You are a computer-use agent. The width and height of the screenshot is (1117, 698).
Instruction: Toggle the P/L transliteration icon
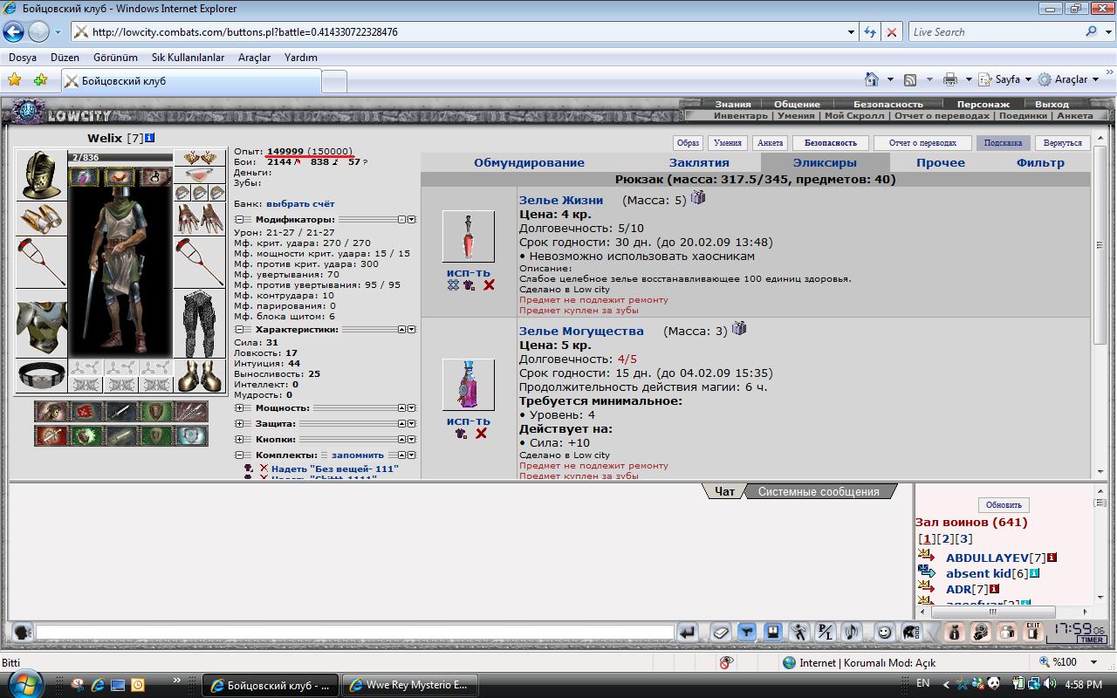826,632
